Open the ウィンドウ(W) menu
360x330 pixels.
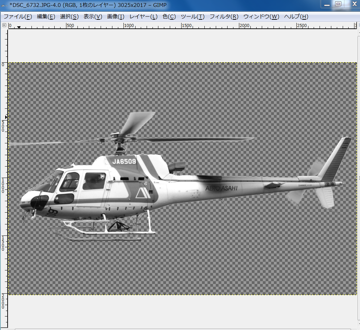[x=261, y=17]
